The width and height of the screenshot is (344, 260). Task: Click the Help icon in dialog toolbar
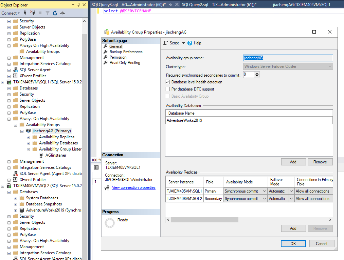point(190,43)
